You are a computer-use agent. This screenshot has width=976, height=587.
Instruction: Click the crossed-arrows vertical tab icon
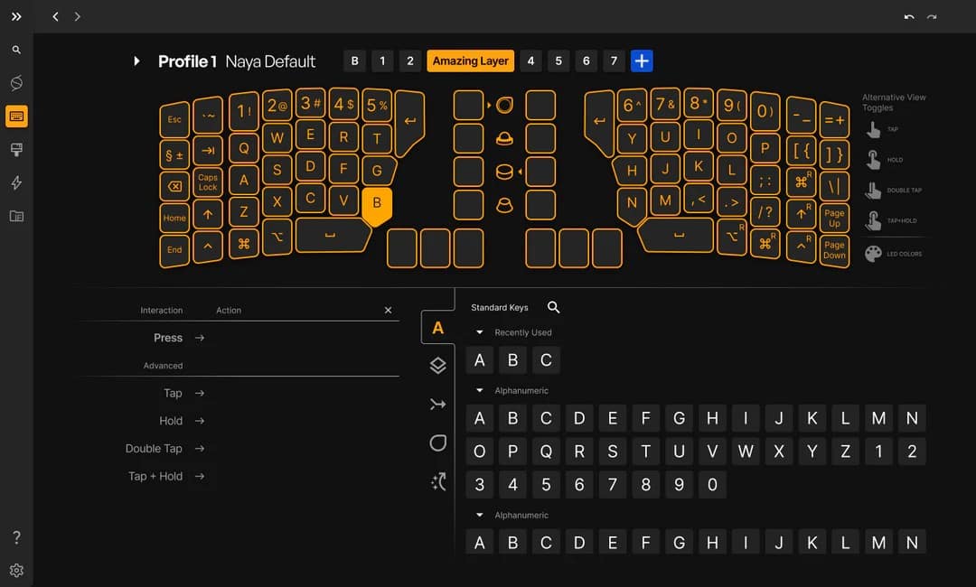[x=437, y=405]
